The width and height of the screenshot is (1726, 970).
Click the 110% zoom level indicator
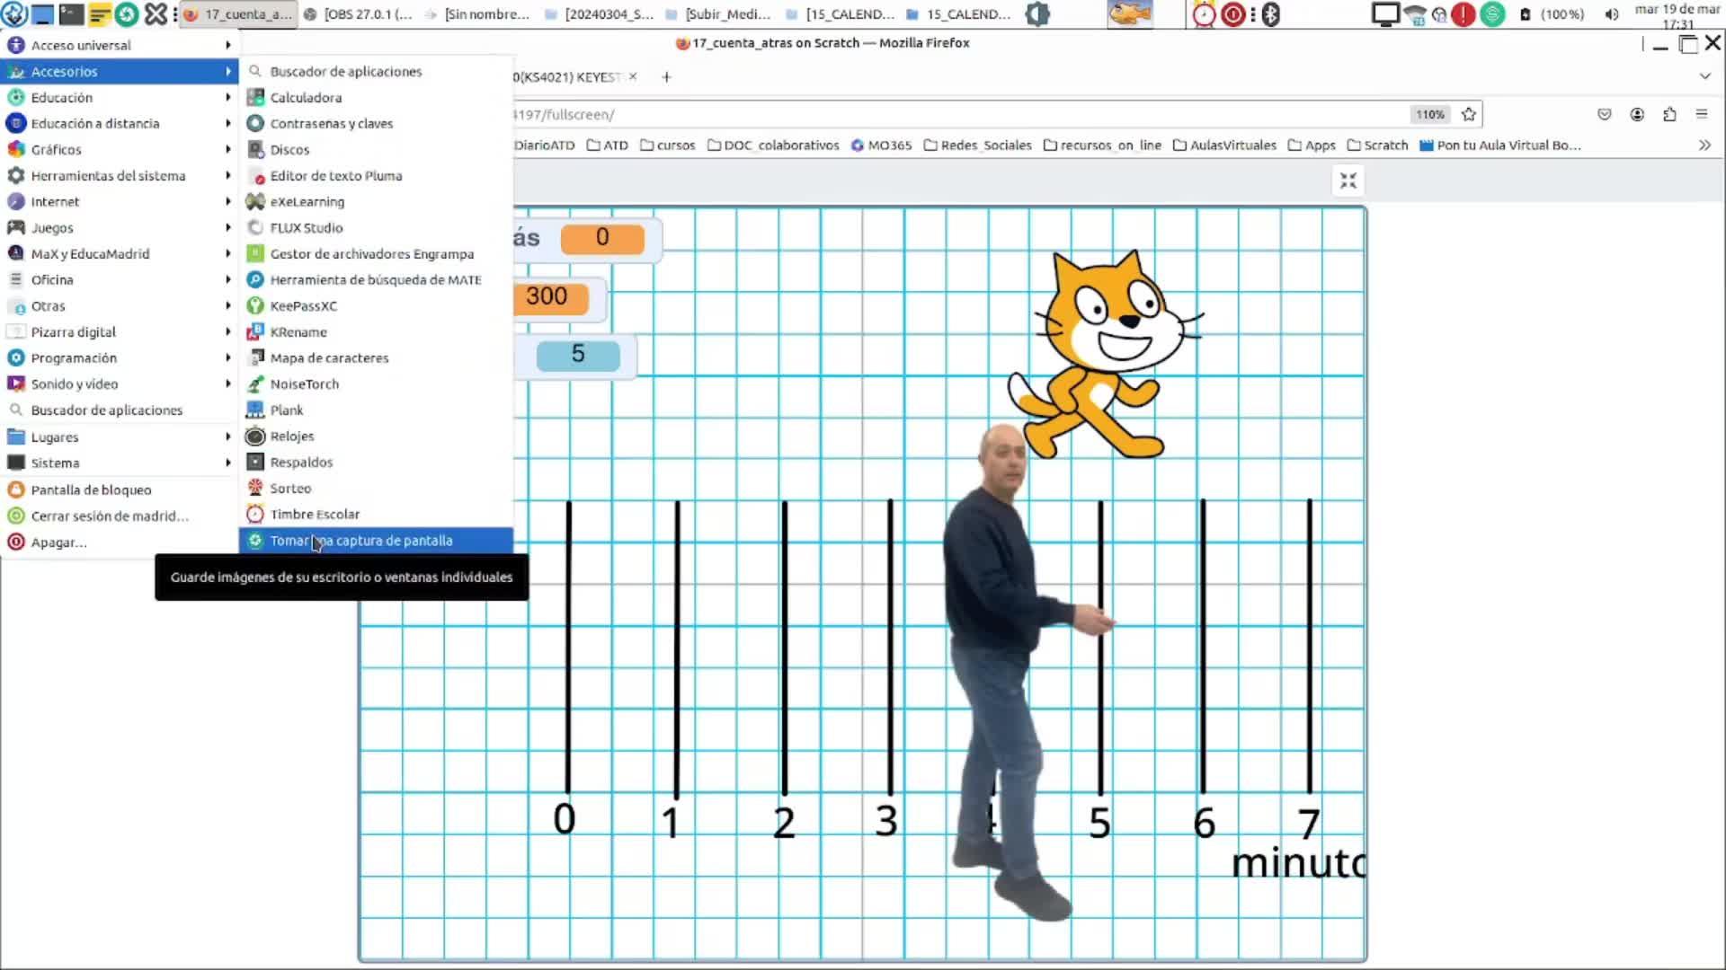(1429, 114)
